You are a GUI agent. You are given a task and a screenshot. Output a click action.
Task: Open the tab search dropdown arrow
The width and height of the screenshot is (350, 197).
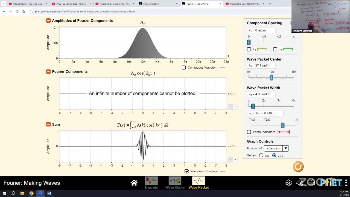[x=3, y=4]
